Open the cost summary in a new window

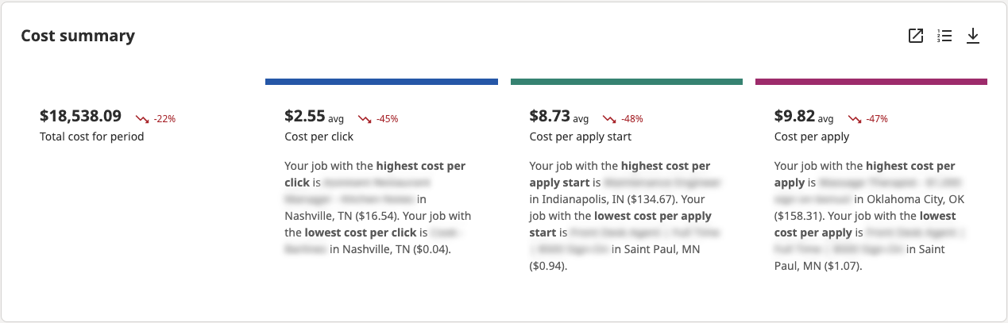pos(916,36)
